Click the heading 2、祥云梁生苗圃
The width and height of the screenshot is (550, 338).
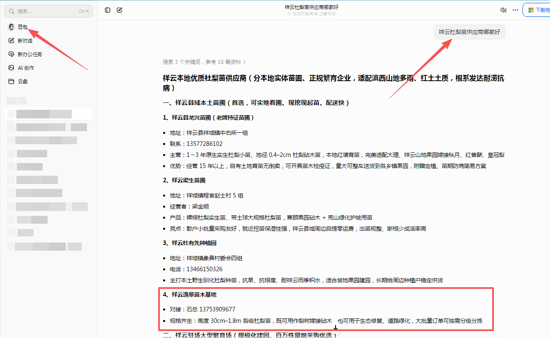[184, 180]
